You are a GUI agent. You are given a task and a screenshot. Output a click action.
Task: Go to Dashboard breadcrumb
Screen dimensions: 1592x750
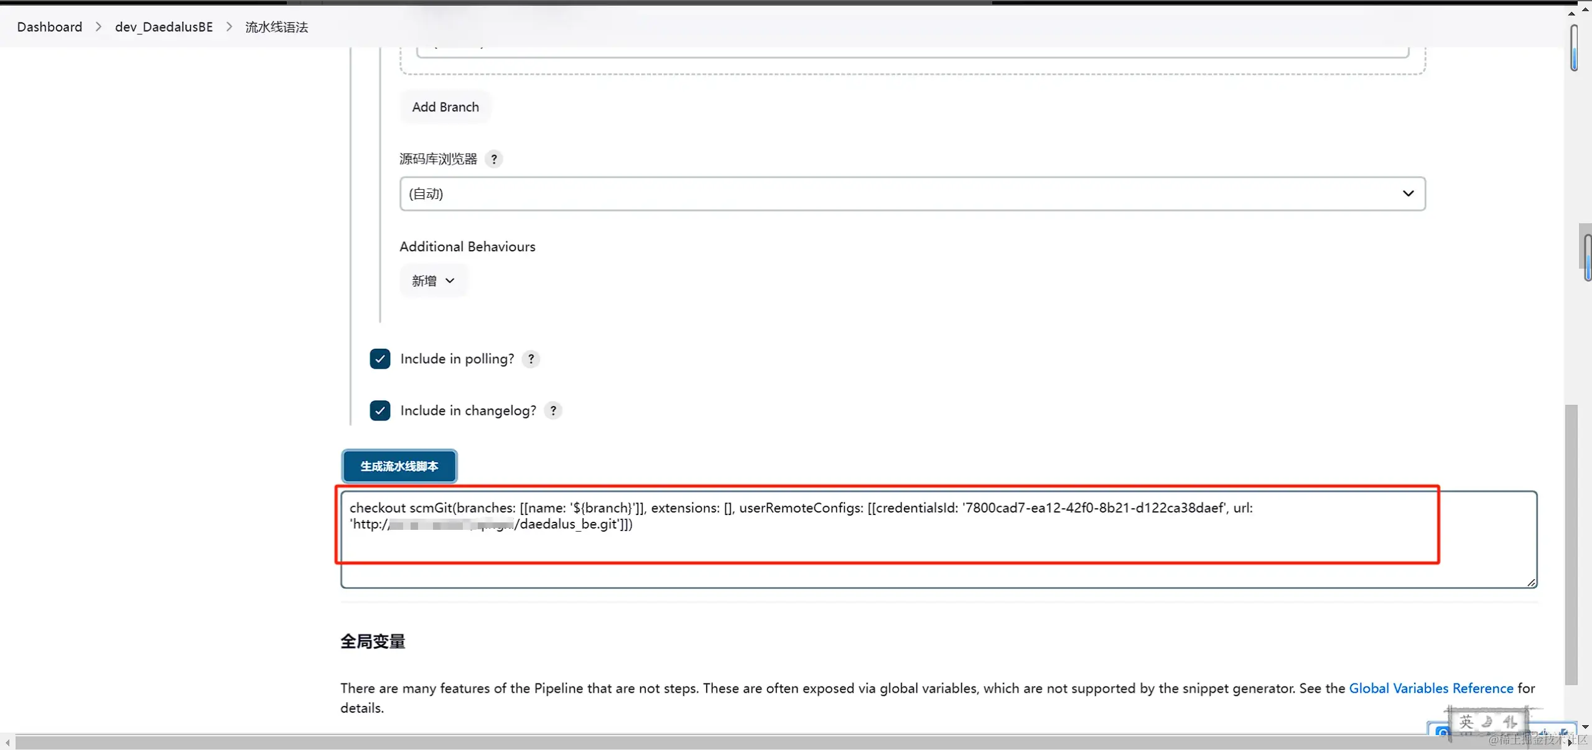click(x=50, y=27)
